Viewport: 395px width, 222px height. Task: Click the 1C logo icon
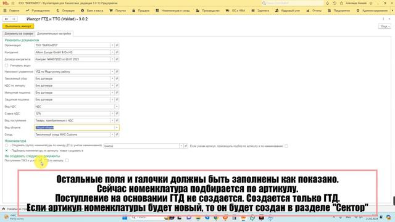tap(6, 3)
